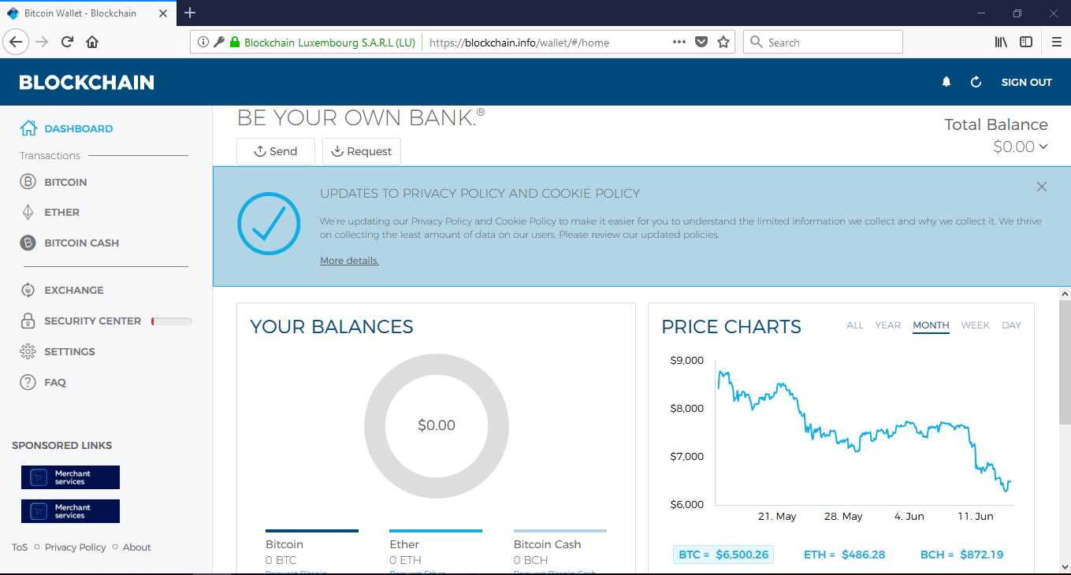The width and height of the screenshot is (1071, 575).
Task: Open the Ether diamond icon
Action: coord(28,213)
